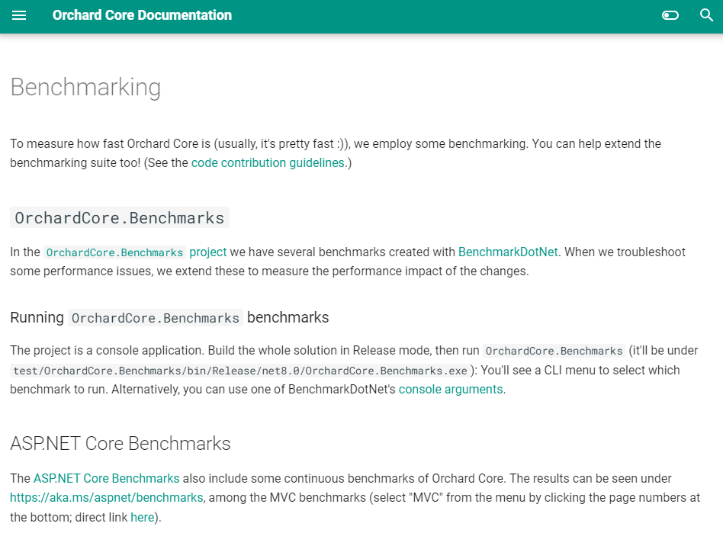Open the console arguments link

(x=451, y=390)
